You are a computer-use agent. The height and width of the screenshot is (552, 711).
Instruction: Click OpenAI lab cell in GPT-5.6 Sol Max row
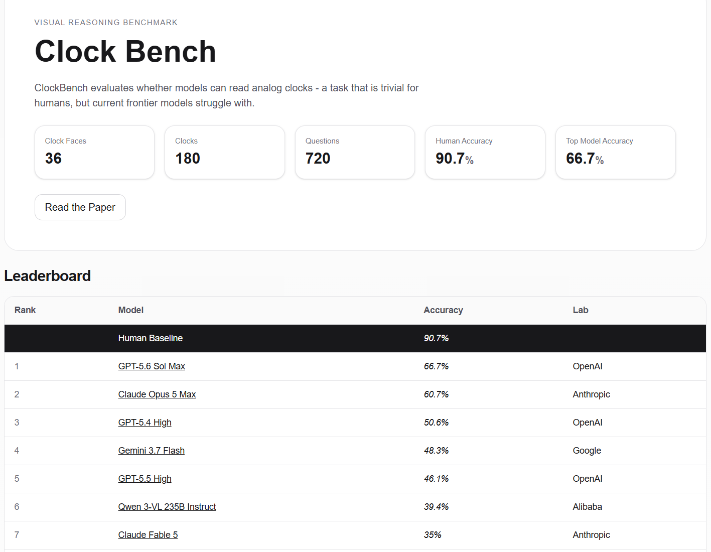(x=588, y=366)
